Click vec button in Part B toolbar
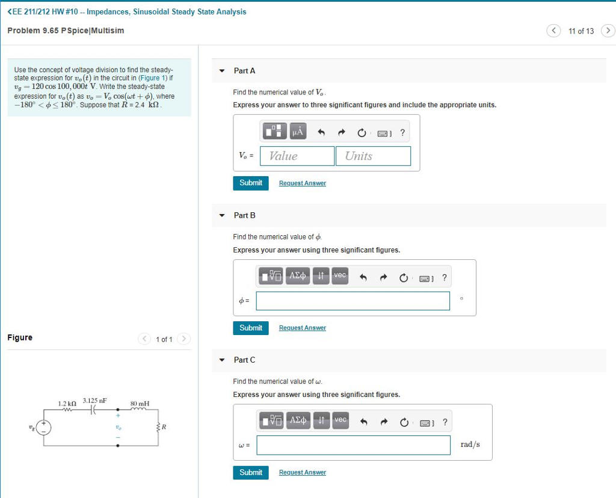Image resolution: width=616 pixels, height=498 pixels. pos(340,275)
